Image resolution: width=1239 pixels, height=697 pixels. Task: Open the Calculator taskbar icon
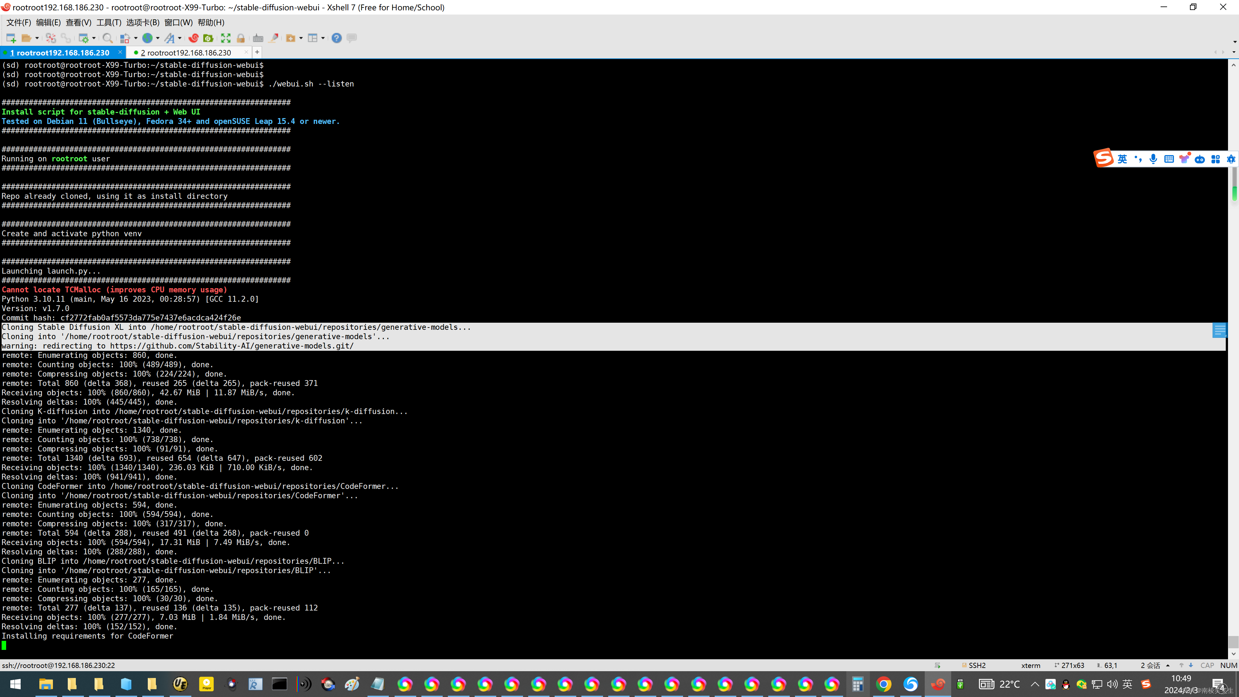pos(857,684)
